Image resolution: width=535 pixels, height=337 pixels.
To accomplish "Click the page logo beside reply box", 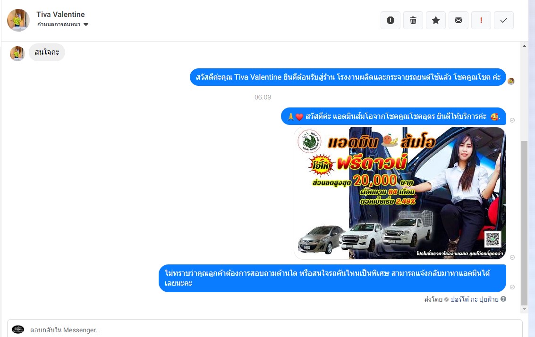I will pyautogui.click(x=18, y=329).
